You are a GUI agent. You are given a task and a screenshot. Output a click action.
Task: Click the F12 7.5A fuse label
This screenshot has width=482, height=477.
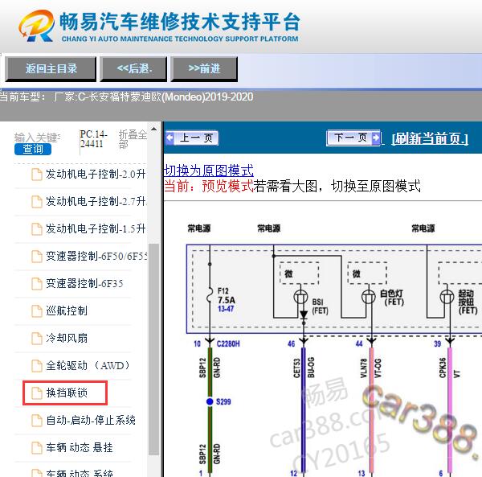[227, 295]
